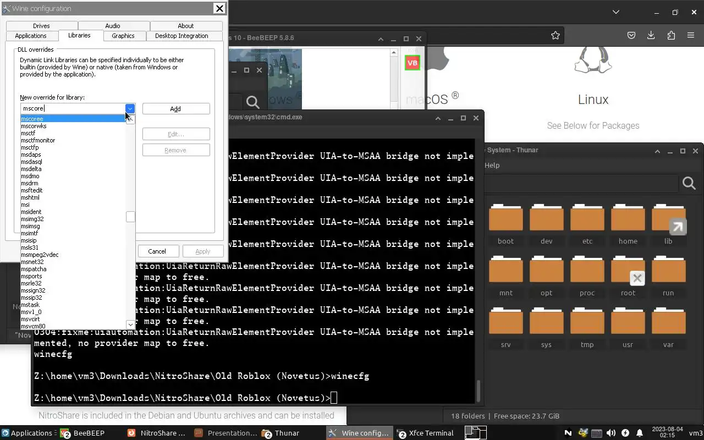Screen dimensions: 704x440
Task: Click the Remove button
Action: click(x=175, y=150)
